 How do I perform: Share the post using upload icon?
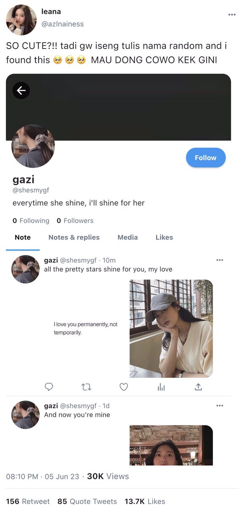198,387
